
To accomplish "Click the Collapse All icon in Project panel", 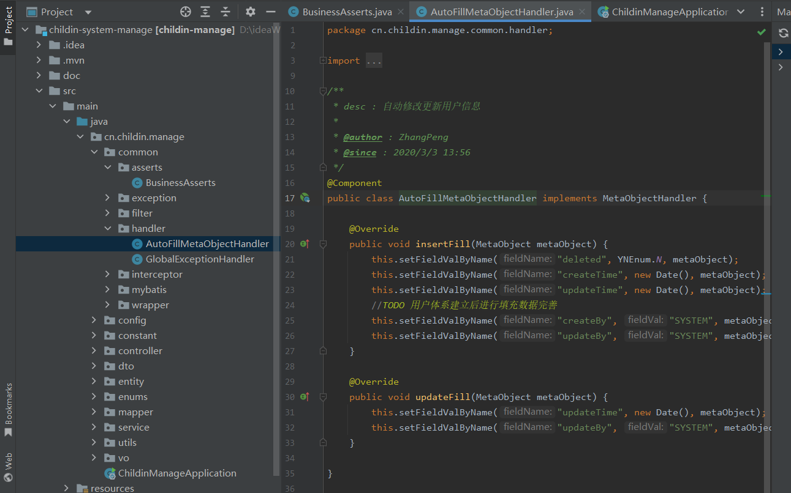I will (225, 12).
